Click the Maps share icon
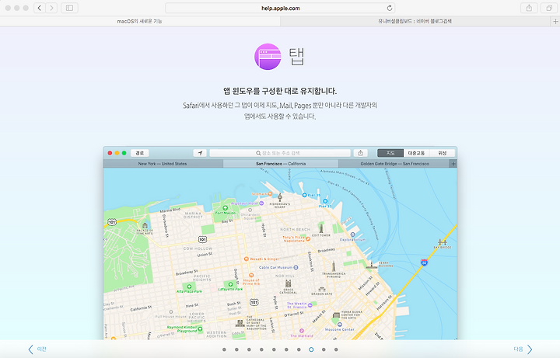560x358 pixels. coord(360,153)
